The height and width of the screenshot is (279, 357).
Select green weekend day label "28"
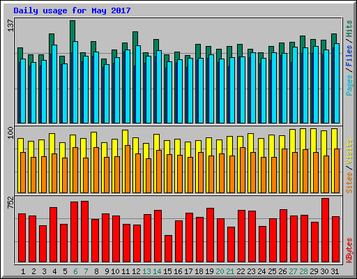[x=303, y=271]
